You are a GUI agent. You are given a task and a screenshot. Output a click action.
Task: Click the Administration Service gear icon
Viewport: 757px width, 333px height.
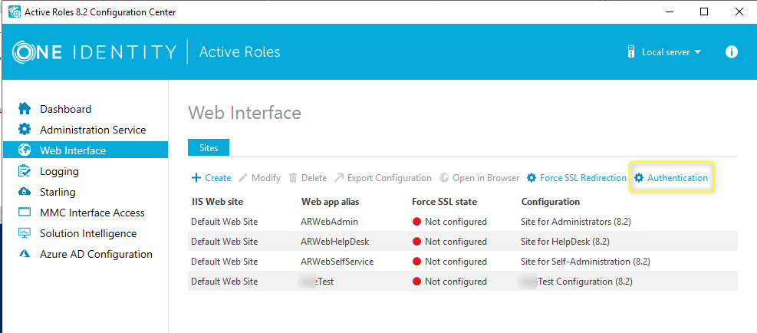tap(24, 130)
